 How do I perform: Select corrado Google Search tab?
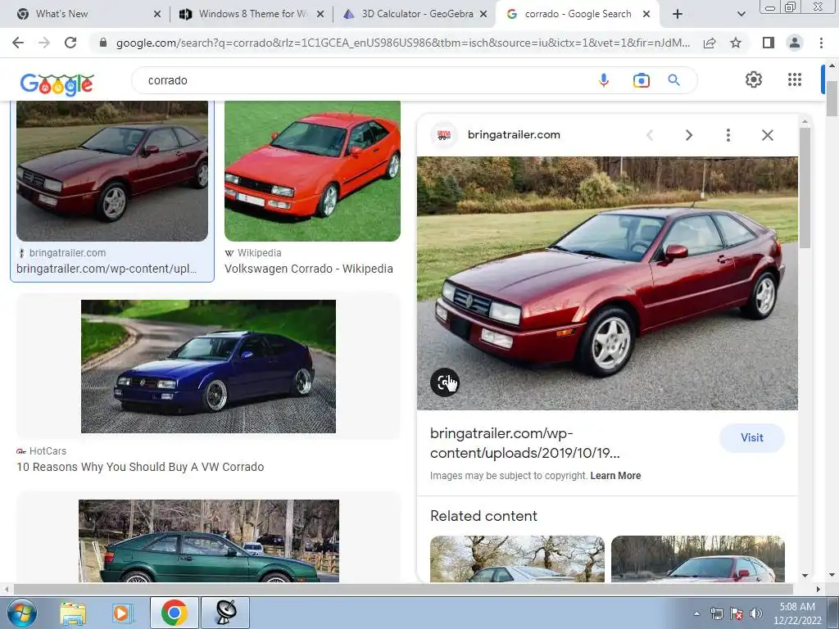pos(578,14)
